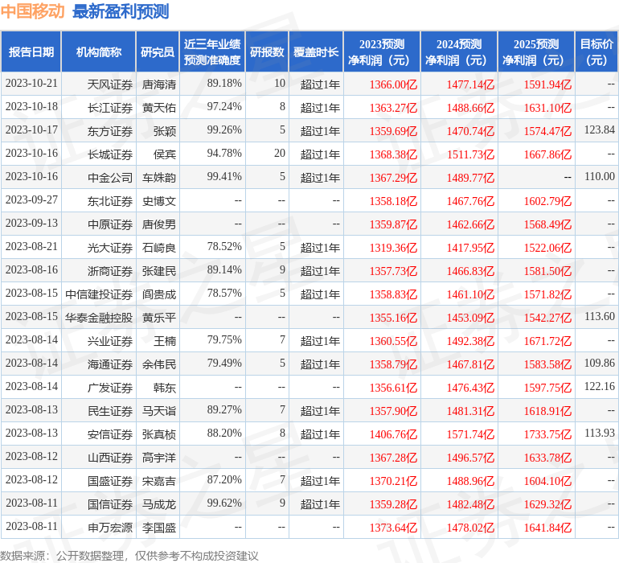This screenshot has width=619, height=563.
Task: Click target price 122.16
Action: coord(599,386)
